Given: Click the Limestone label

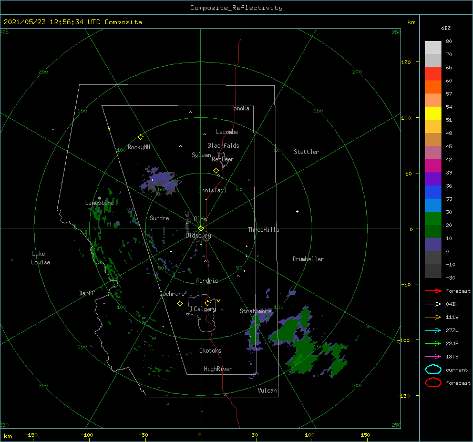Looking at the screenshot, I should click(x=99, y=203).
